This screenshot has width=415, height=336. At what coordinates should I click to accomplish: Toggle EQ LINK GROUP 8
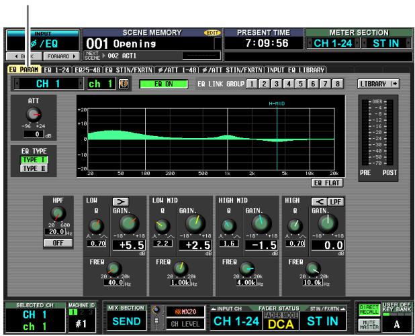coord(338,84)
